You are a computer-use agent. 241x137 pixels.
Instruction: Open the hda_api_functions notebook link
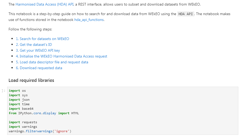(x=89, y=20)
